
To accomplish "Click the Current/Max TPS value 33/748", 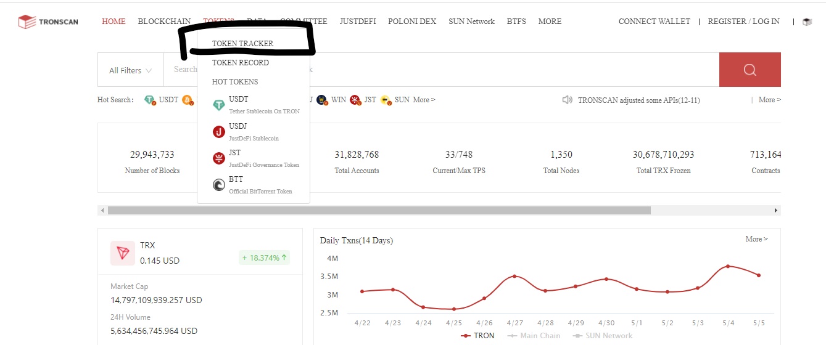I will pos(459,155).
